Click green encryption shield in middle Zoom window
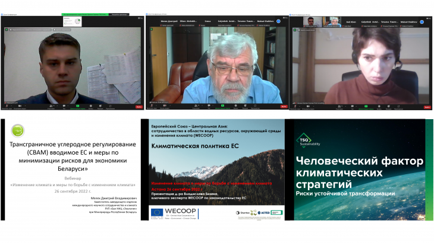This screenshot has height=243, width=434. [152, 29]
